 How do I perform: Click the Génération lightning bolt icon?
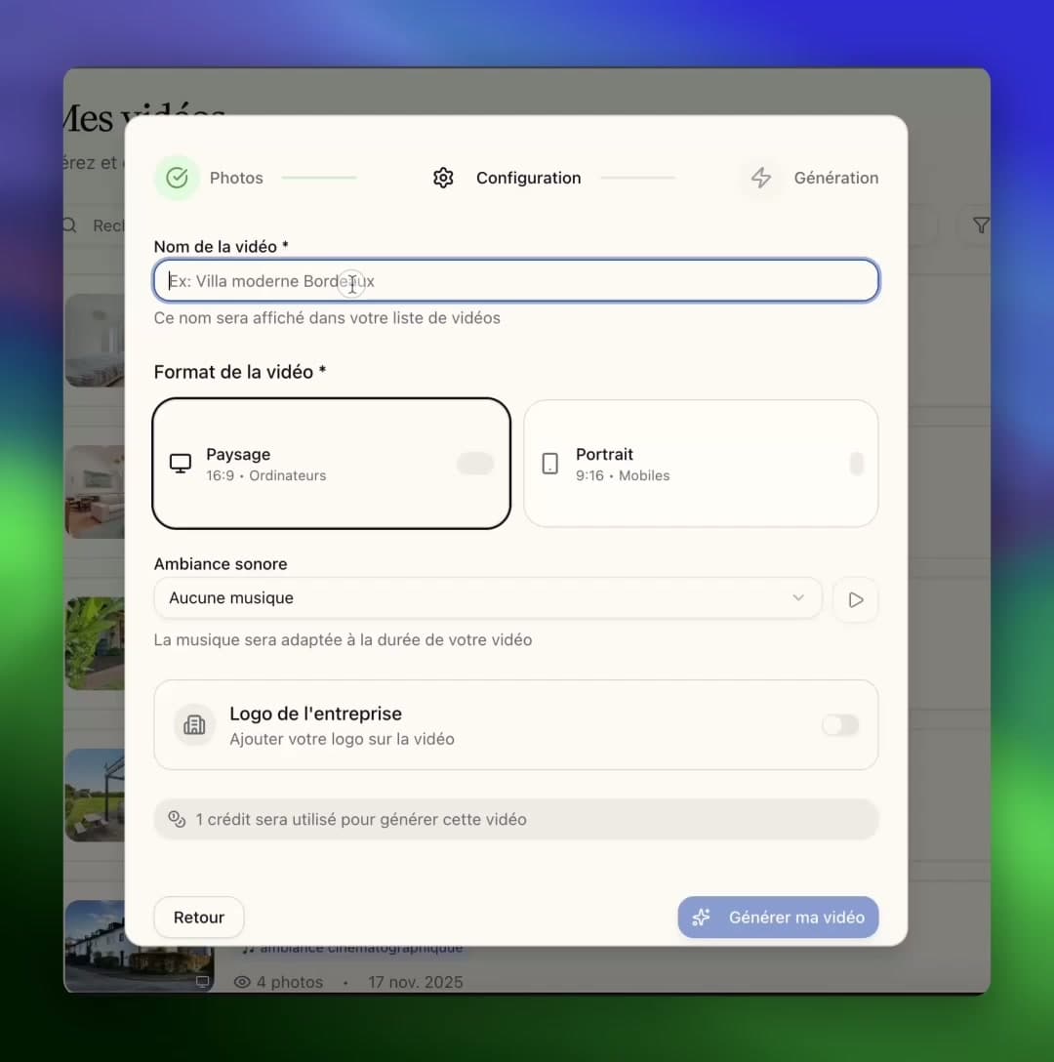pos(761,178)
